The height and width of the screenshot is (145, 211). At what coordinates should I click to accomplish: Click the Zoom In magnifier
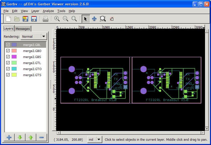(x=57, y=19)
